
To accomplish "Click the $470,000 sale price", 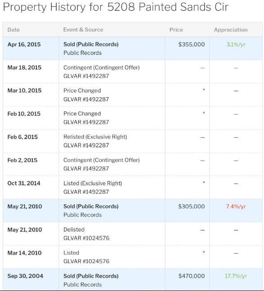I will 192,276.
